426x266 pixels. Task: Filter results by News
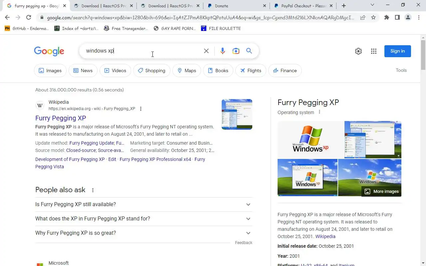tap(83, 70)
